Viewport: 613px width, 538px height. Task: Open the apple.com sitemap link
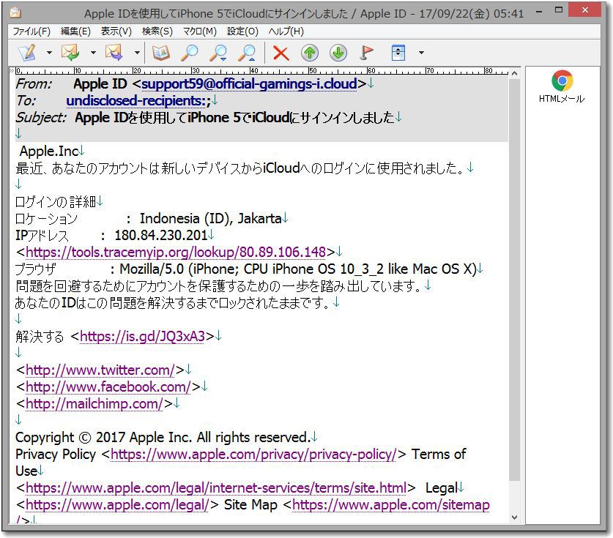pos(390,504)
